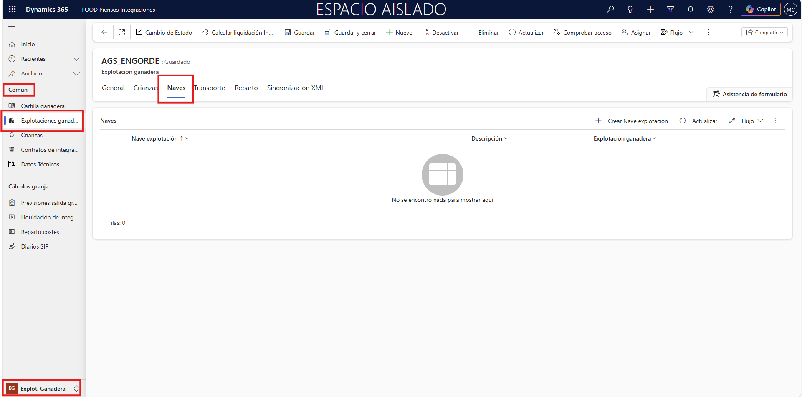This screenshot has width=802, height=397.
Task: Switch to the Transporte tab
Action: click(x=210, y=88)
